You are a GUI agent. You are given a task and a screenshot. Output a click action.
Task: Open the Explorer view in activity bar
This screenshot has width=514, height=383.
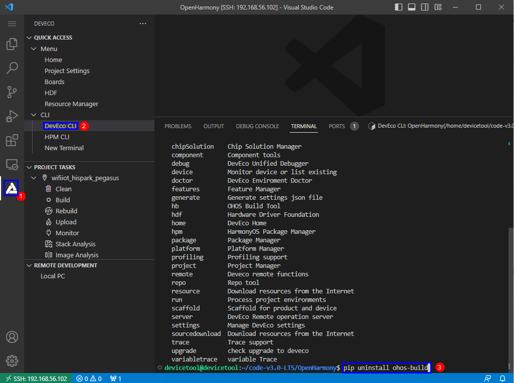coord(12,45)
